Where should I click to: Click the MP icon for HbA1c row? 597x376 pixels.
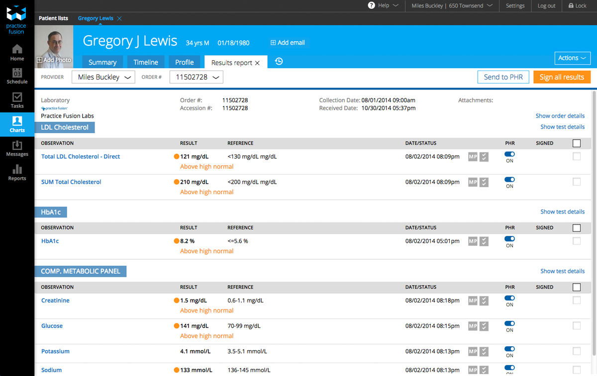tap(473, 241)
